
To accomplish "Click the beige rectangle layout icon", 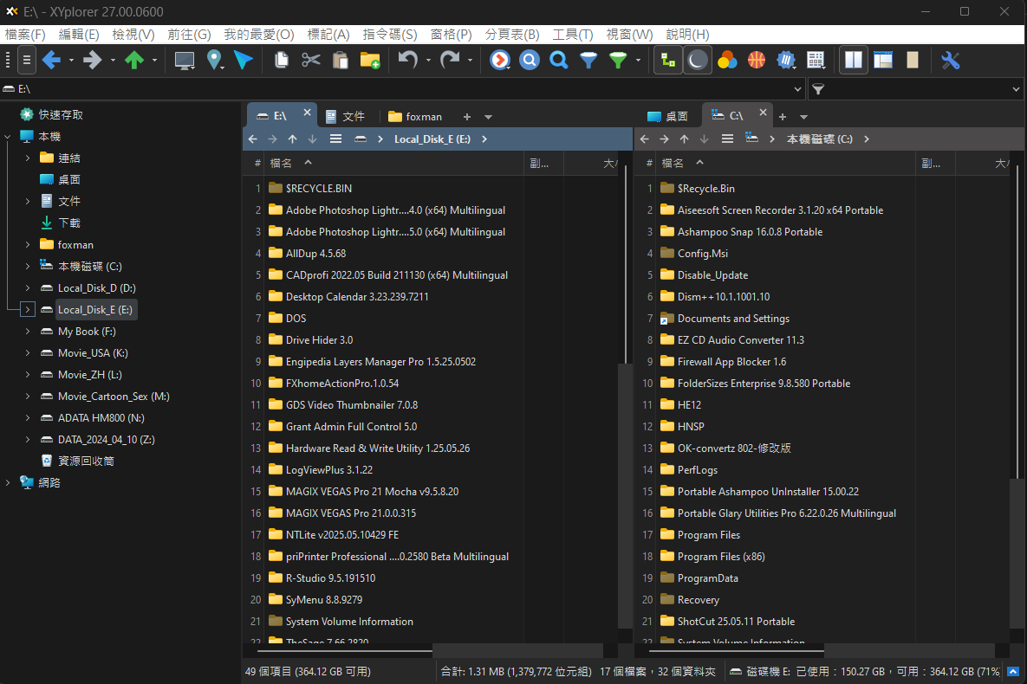I will [913, 61].
